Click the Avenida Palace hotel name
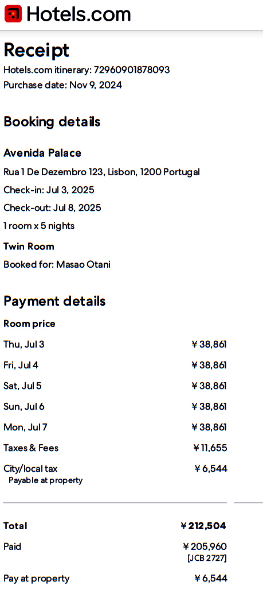Viewport: 263px width, 597px height. (x=42, y=153)
